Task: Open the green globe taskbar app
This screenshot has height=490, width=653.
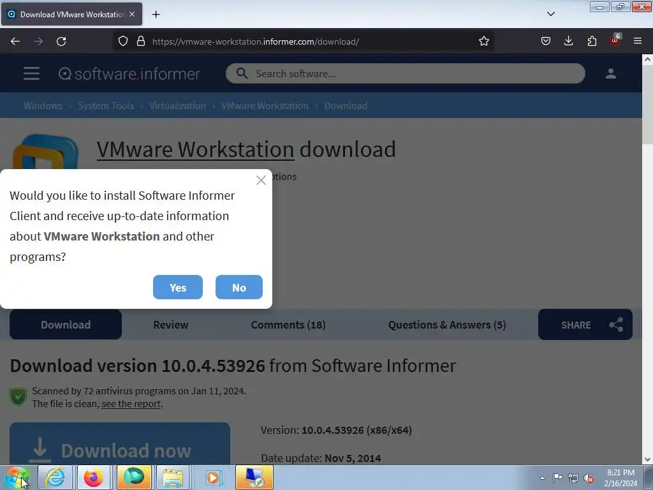Action: [134, 477]
